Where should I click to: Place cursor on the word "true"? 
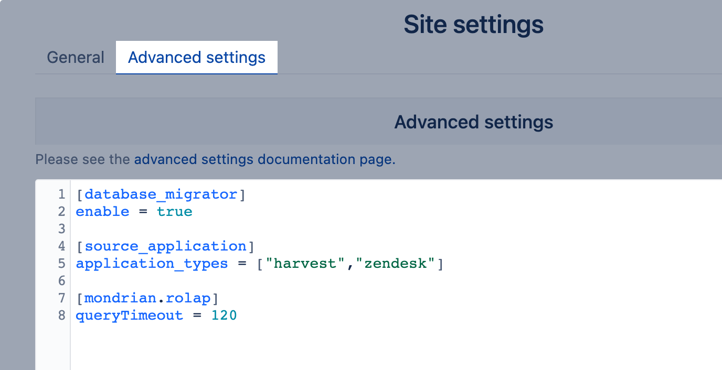[x=174, y=211]
